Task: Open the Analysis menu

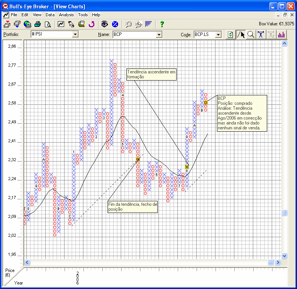Action: point(66,15)
